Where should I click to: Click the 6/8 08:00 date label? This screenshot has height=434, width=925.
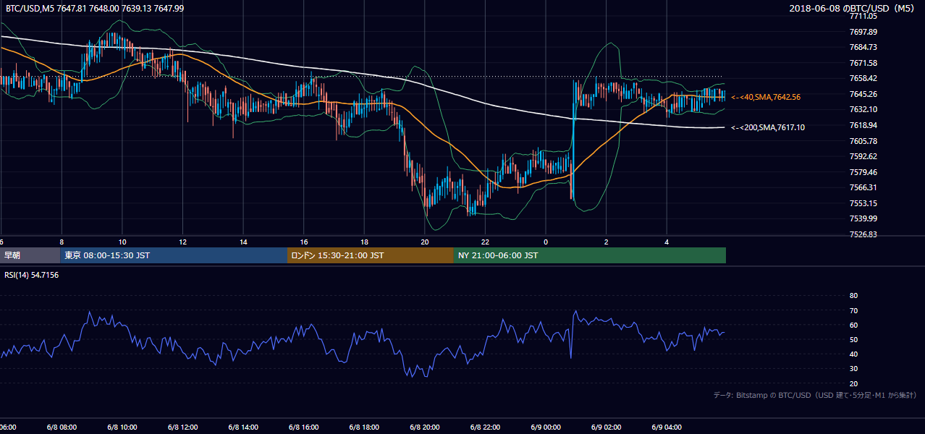pos(62,427)
